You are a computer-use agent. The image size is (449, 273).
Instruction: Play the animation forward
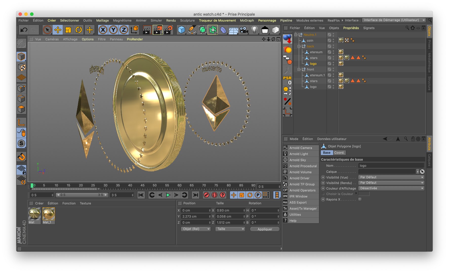coord(168,195)
